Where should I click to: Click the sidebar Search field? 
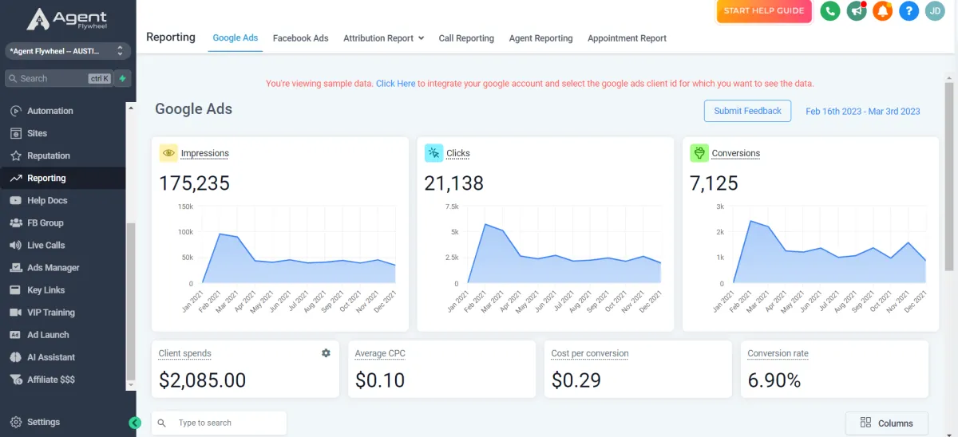coord(59,78)
